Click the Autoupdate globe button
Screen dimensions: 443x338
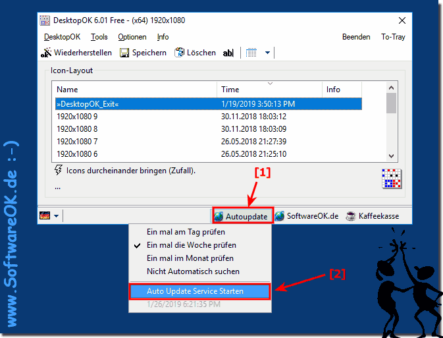(243, 216)
